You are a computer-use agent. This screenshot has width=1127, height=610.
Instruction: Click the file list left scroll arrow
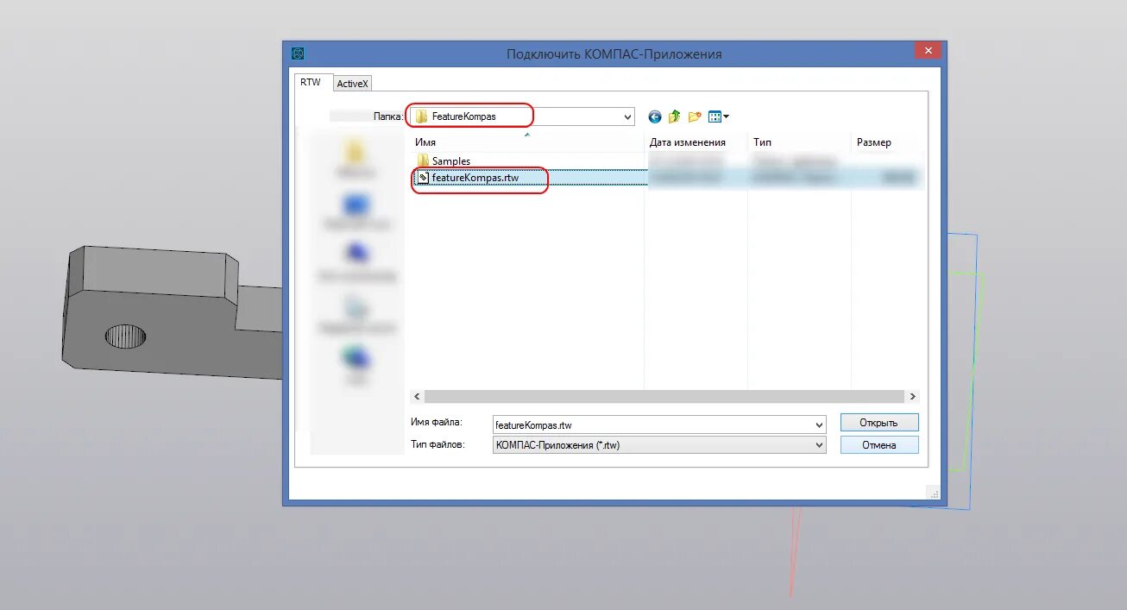point(418,397)
